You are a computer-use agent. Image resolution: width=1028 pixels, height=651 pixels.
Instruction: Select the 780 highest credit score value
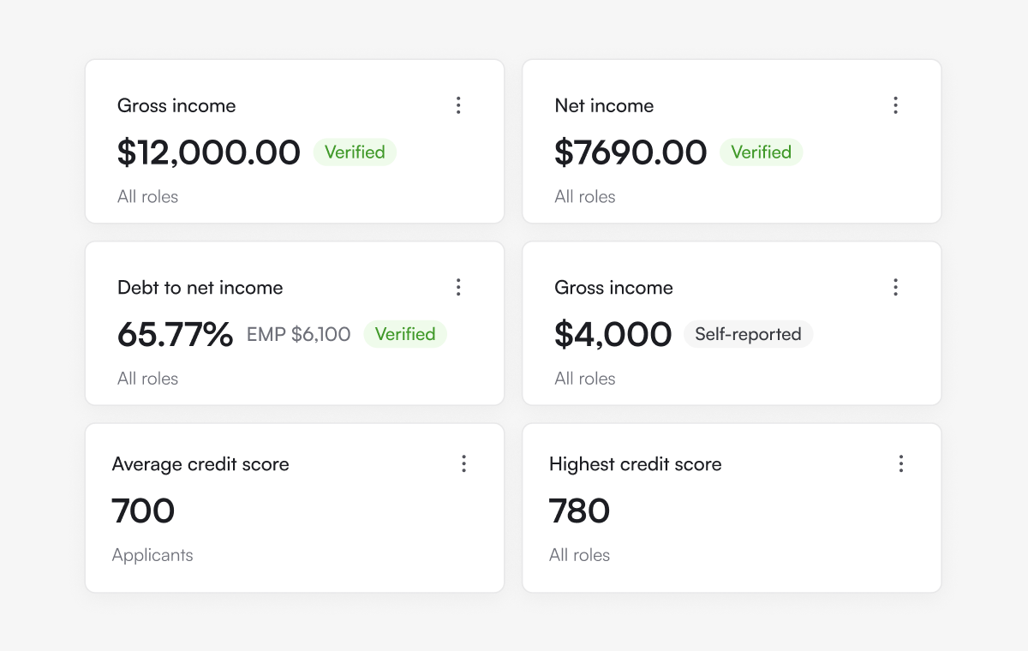click(579, 511)
